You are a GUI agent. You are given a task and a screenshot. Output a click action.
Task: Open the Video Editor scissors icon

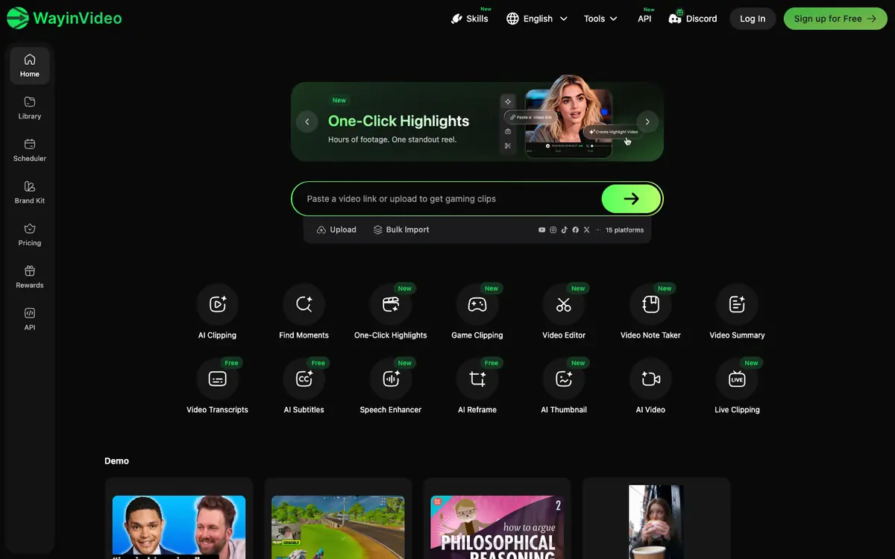point(564,304)
